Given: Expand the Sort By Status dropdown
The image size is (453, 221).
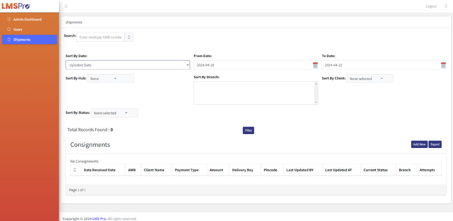Looking at the screenshot, I should point(114,113).
